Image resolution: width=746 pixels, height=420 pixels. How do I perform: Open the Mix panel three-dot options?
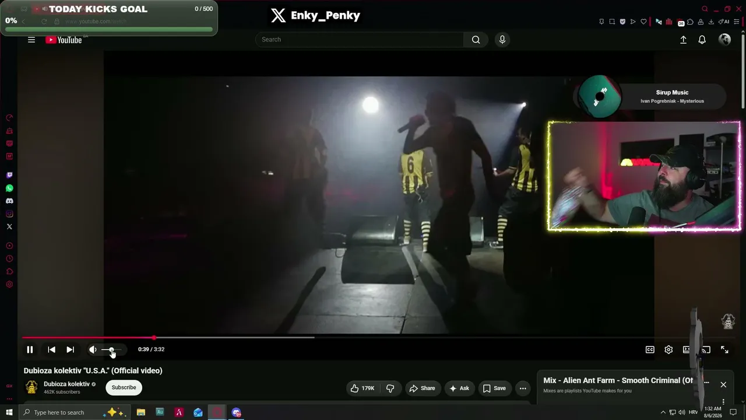point(723,401)
